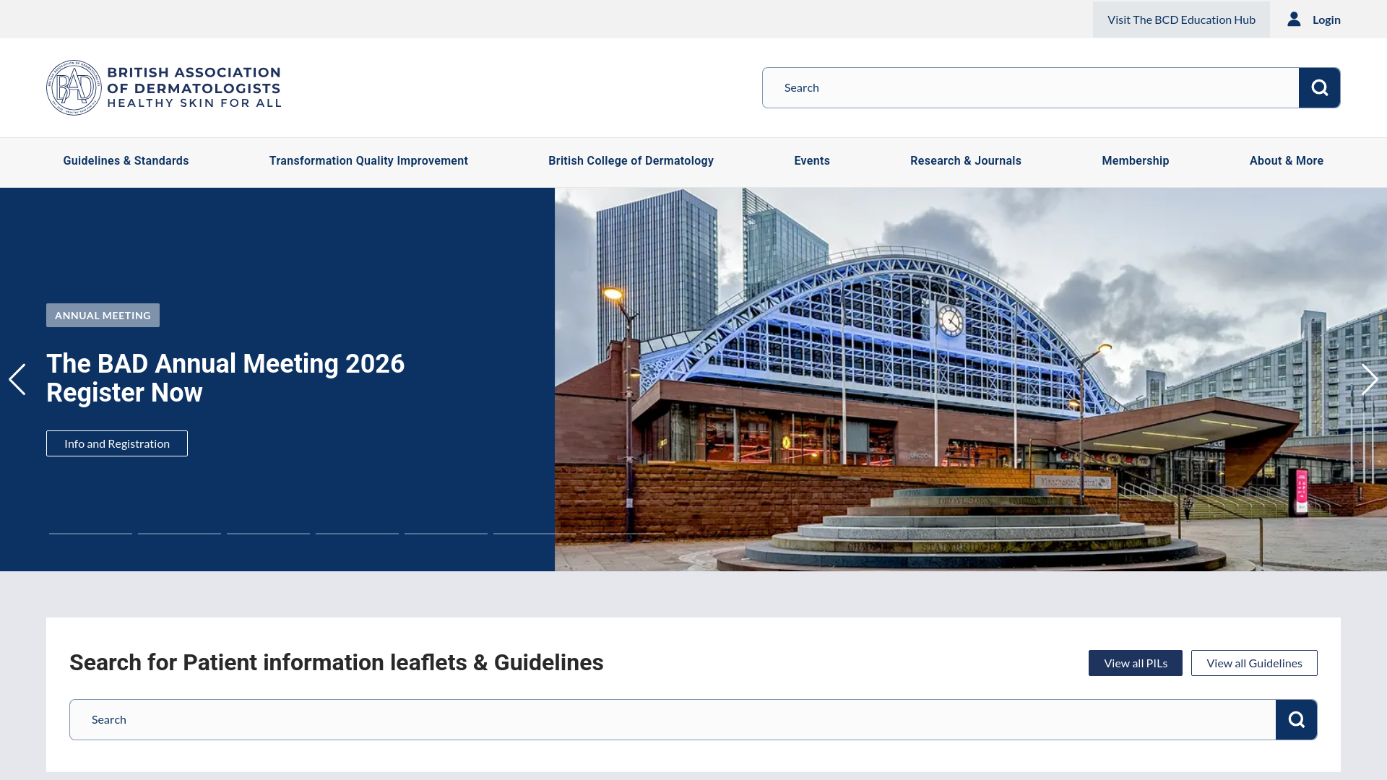Click the Info and Registration button
This screenshot has width=1387, height=780.
(117, 443)
